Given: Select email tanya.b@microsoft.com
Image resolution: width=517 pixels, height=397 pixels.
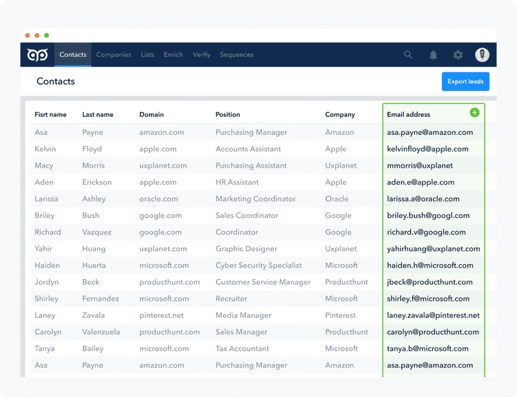Looking at the screenshot, I should [427, 349].
